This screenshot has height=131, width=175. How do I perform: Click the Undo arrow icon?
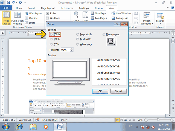point(13,2)
